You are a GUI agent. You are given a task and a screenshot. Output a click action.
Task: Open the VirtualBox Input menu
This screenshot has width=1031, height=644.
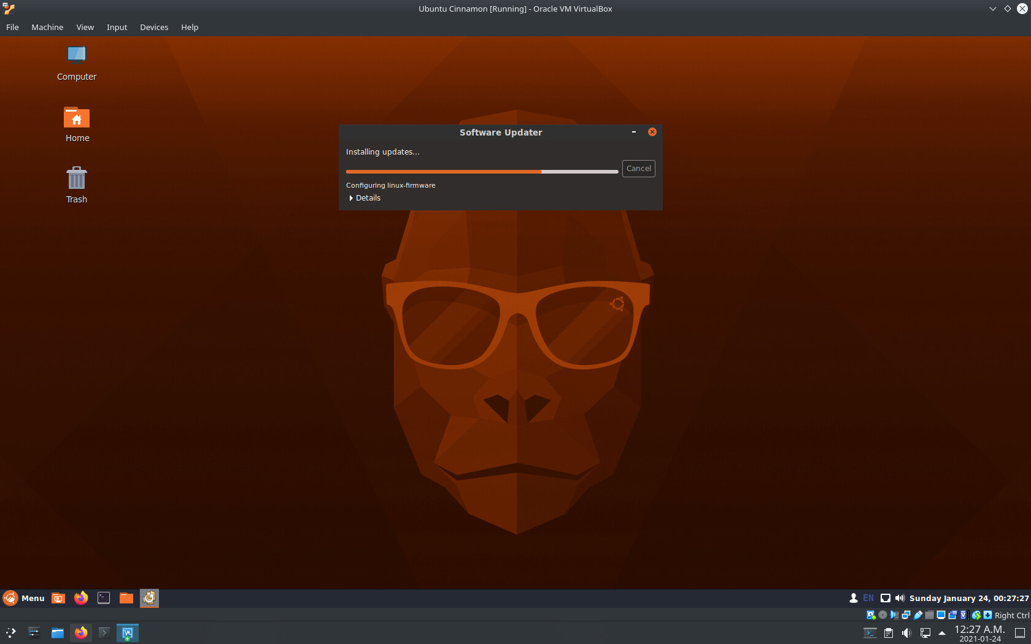pos(117,27)
